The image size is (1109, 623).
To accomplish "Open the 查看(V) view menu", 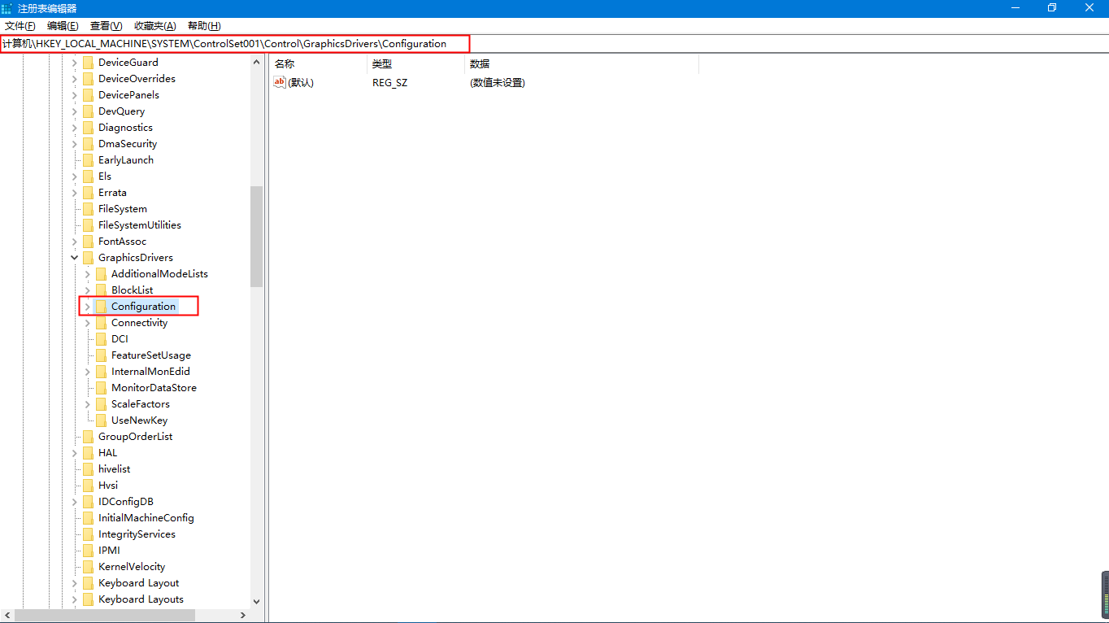I will [106, 26].
